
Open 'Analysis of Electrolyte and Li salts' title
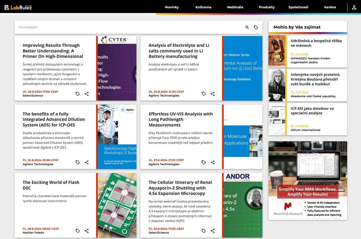(179, 51)
